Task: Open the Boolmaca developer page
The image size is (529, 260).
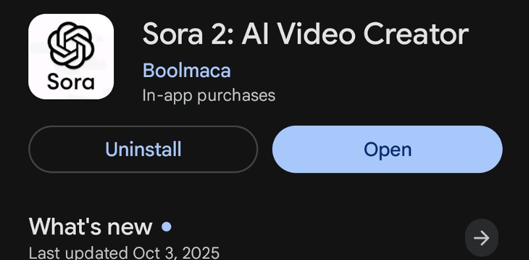Action: pyautogui.click(x=186, y=71)
